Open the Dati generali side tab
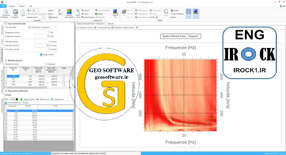Image resolution: width=286 pixels, height=155 pixels. point(2,30)
